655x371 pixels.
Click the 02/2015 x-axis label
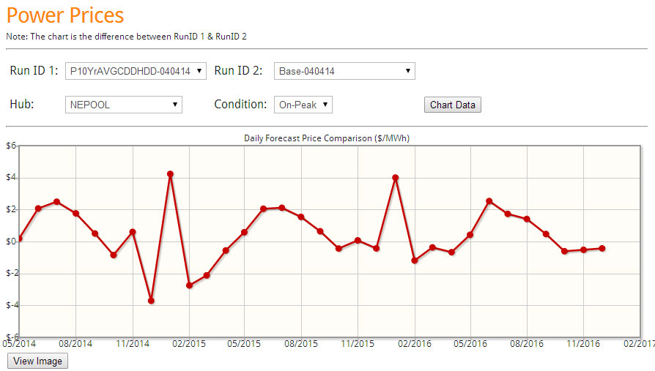pos(189,344)
